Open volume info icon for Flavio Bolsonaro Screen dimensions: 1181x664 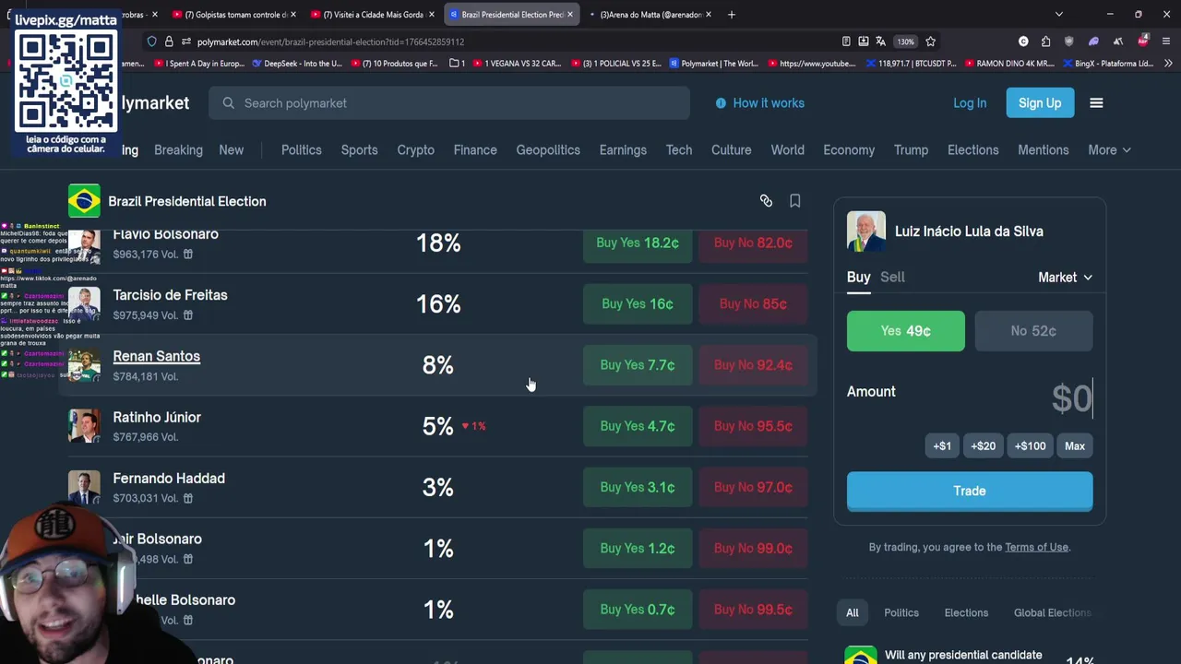pos(187,255)
